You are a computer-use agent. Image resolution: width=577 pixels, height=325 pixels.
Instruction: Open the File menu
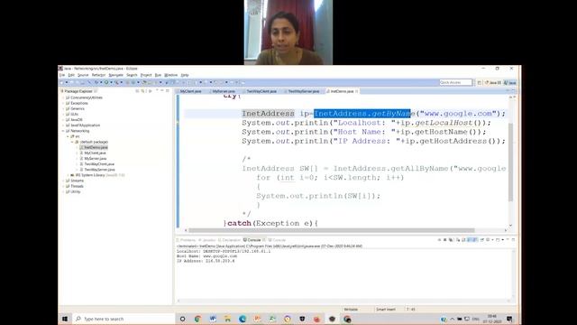click(62, 75)
